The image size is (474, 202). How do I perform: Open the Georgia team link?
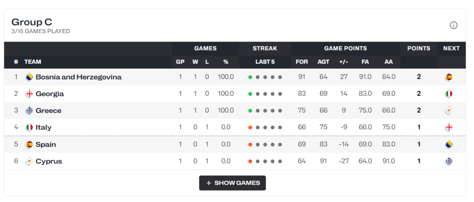pyautogui.click(x=49, y=94)
